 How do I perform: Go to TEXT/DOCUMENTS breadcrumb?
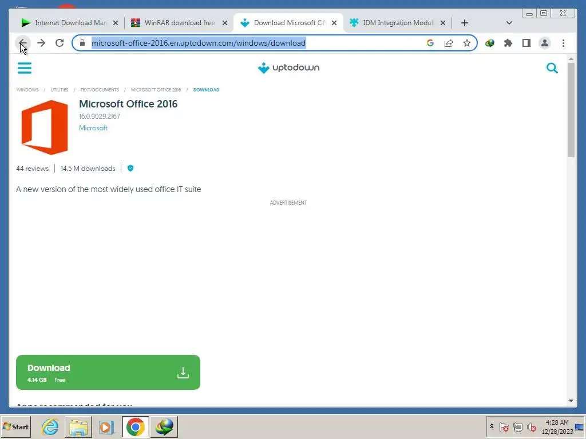(100, 90)
